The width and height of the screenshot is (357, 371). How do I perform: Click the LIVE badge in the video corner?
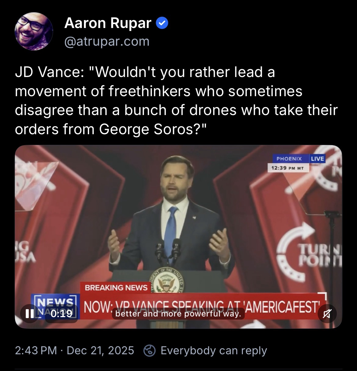(317, 159)
